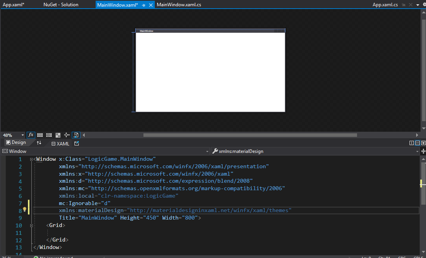426x258 pixels.
Task: Switch to vertical split layout
Action: point(411,143)
